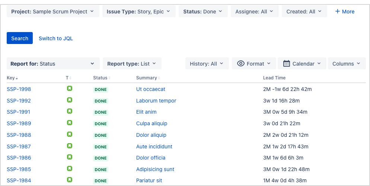Click the story icon for SSP-1984
Screen dimensions: 370x186
click(69, 180)
